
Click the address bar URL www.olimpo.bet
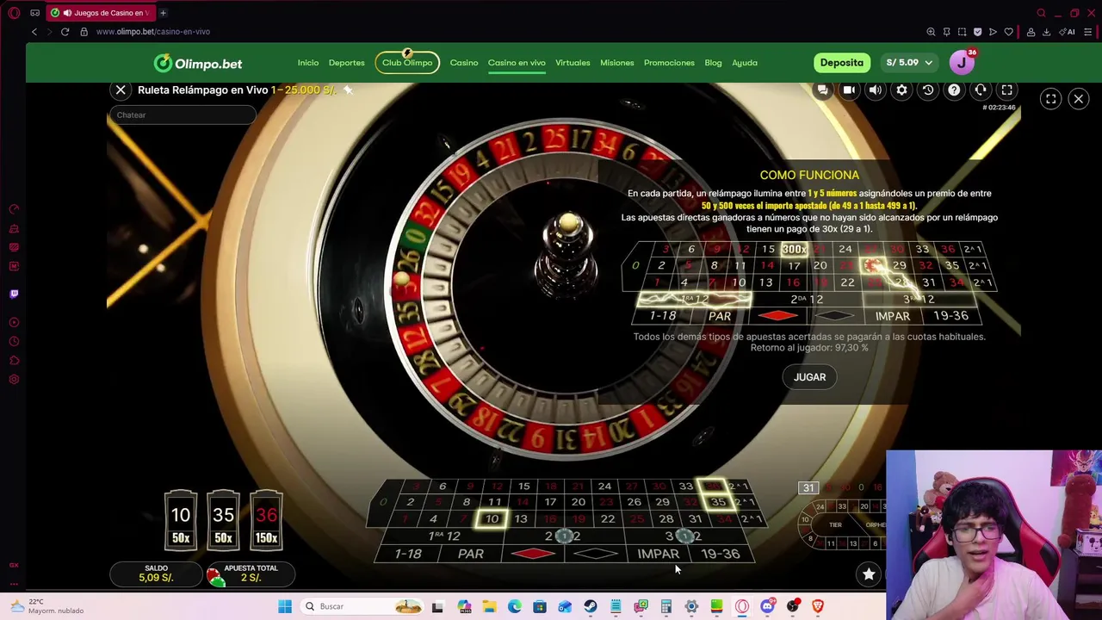point(153,32)
